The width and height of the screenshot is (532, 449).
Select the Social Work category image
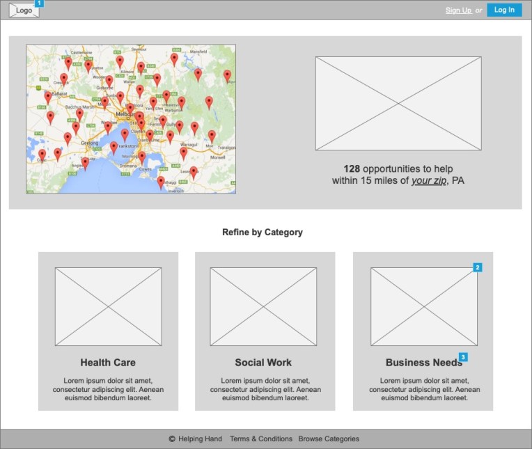[263, 306]
